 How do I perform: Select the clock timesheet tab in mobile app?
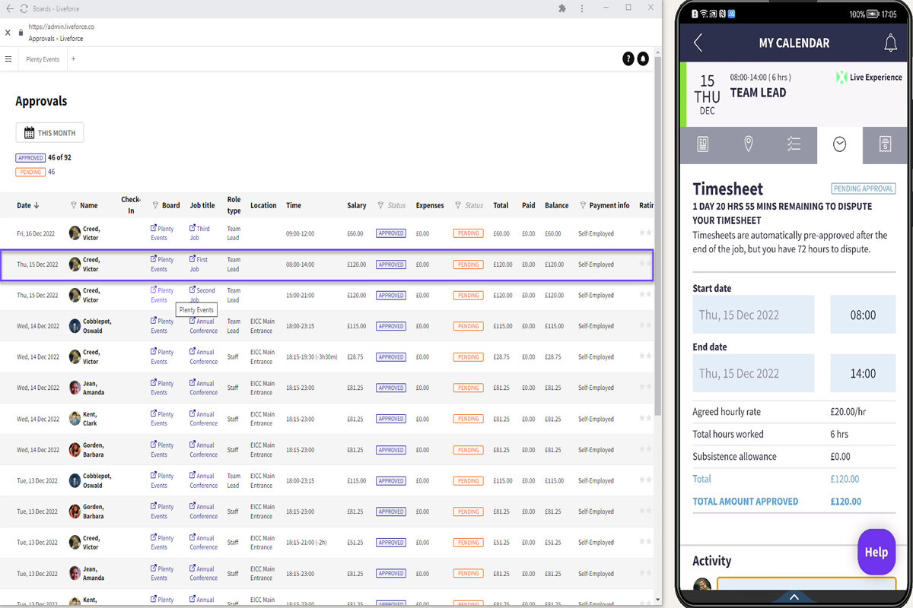pos(839,144)
